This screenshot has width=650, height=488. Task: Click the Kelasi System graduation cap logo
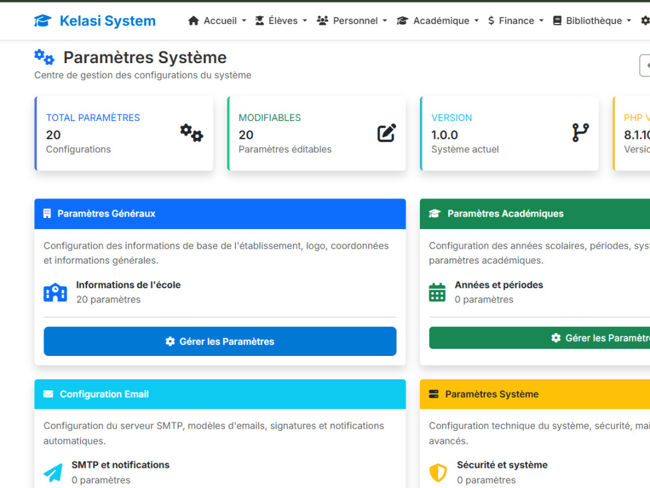click(x=43, y=20)
